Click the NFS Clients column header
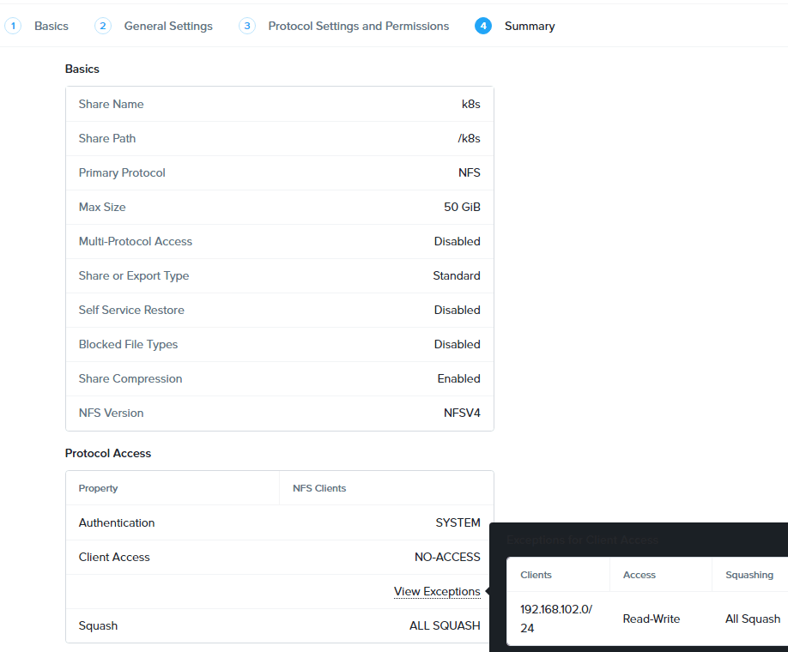The image size is (788, 652). point(319,488)
